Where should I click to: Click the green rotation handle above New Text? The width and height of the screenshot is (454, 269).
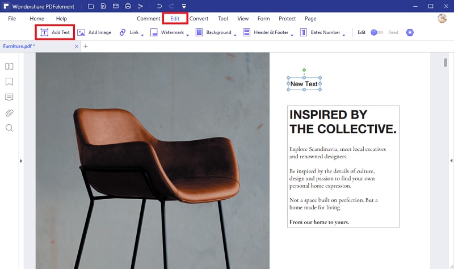click(x=304, y=70)
